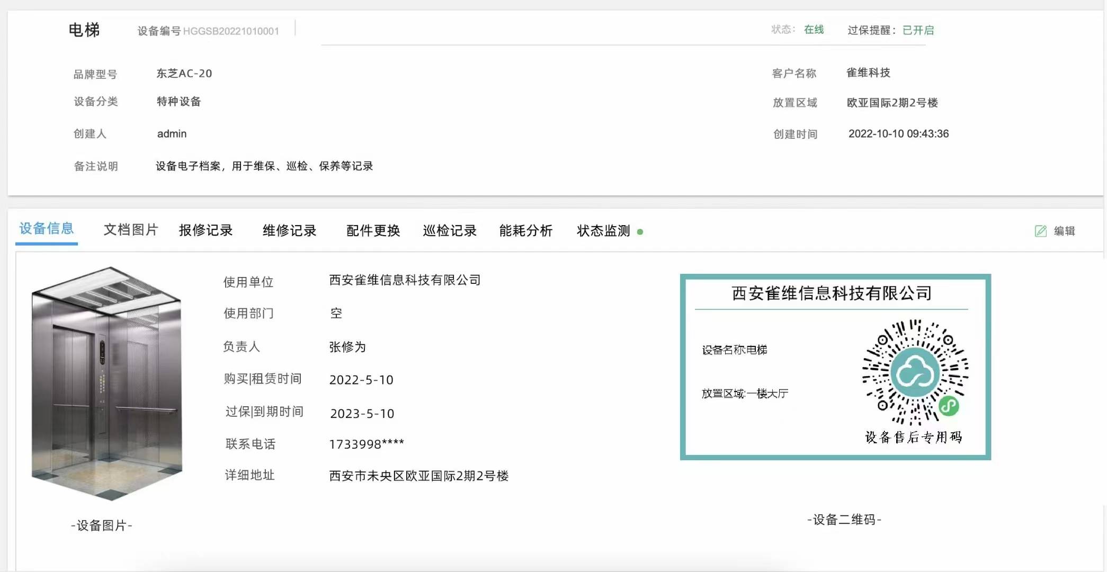Click the cloud logo in QR center

pos(915,372)
